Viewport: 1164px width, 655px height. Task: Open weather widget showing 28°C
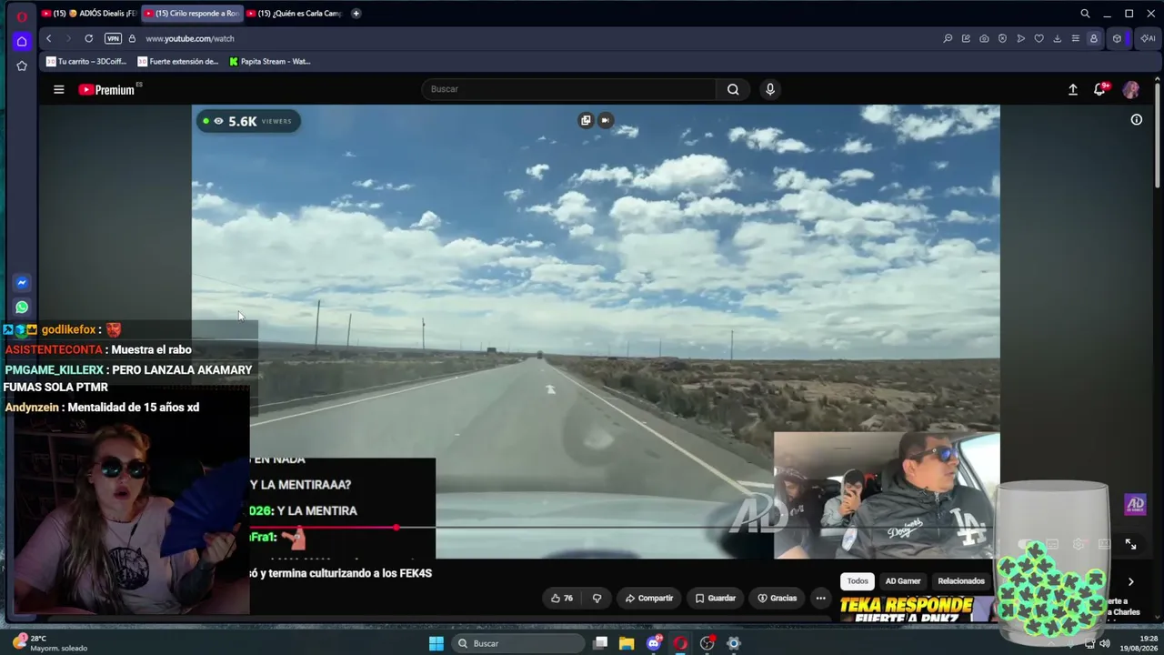click(50, 643)
